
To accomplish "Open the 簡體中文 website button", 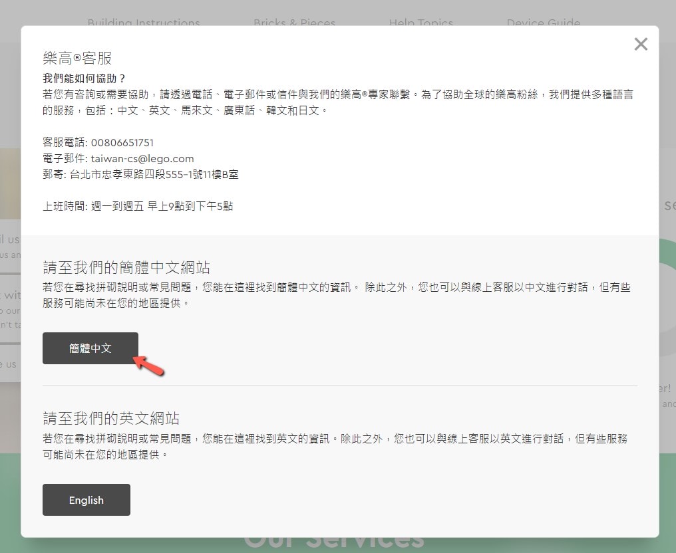I will click(90, 348).
